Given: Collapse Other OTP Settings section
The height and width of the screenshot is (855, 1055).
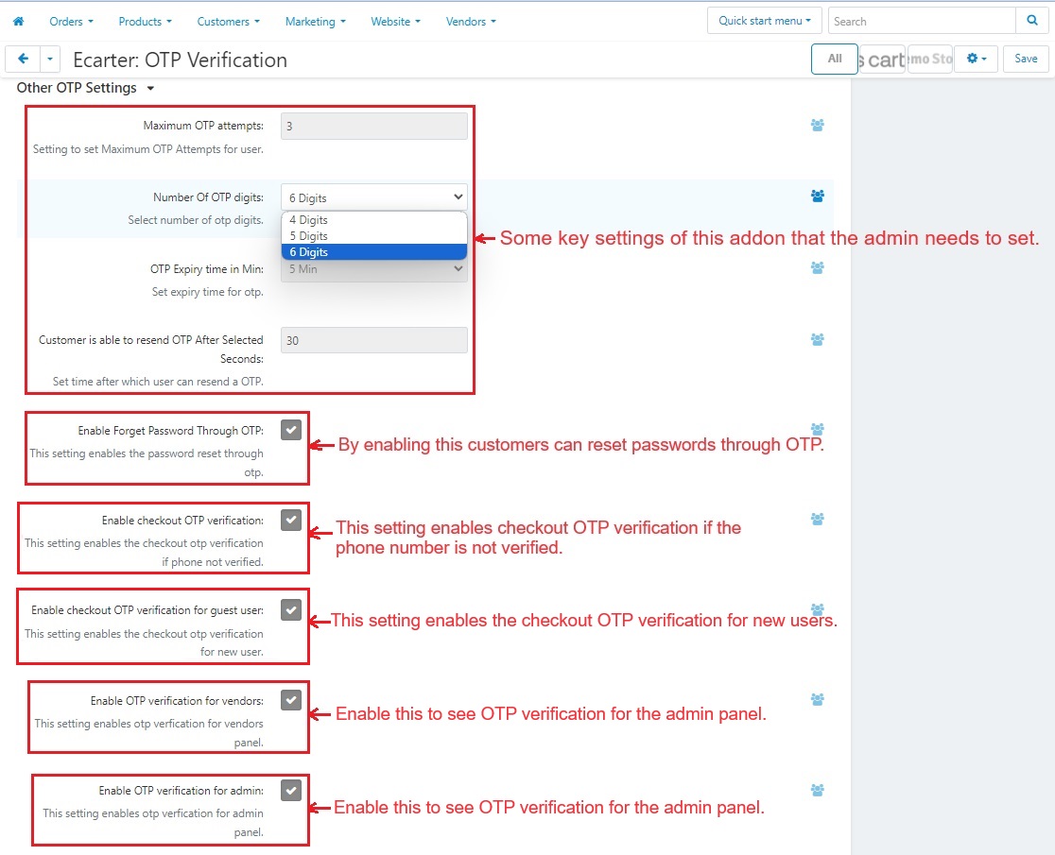Looking at the screenshot, I should (x=85, y=88).
